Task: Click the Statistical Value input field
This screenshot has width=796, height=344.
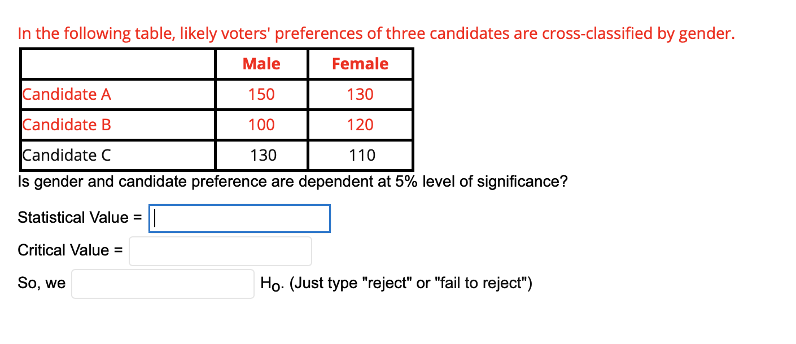Action: [x=239, y=218]
